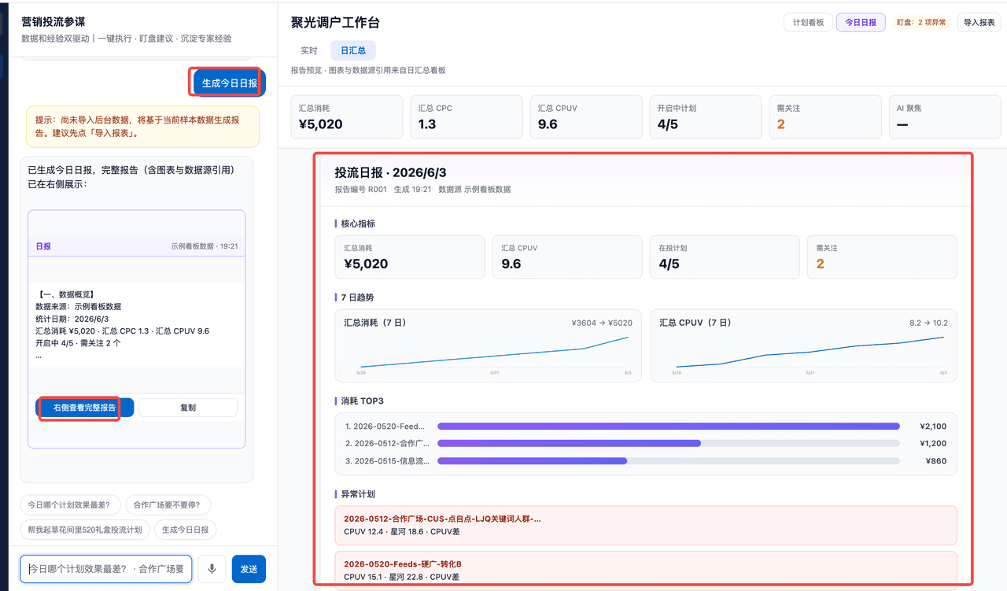Click the 7 日趋势 section heading
The width and height of the screenshot is (1007, 591).
(357, 297)
